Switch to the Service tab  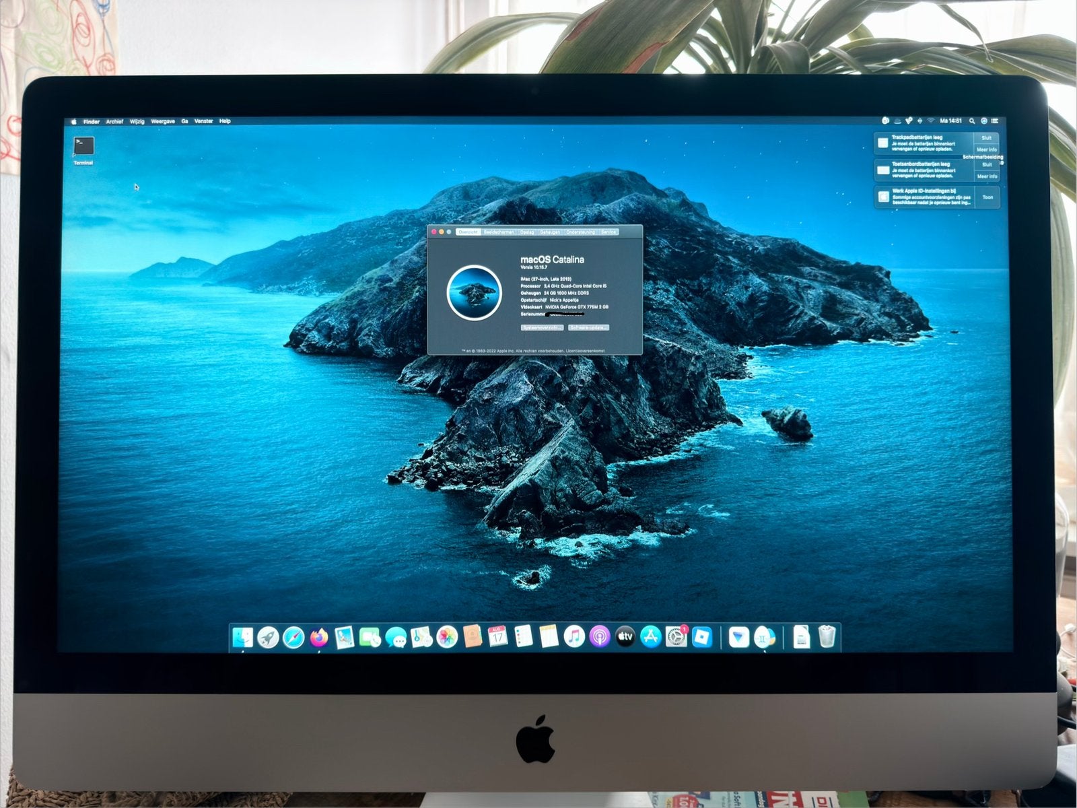pos(609,232)
